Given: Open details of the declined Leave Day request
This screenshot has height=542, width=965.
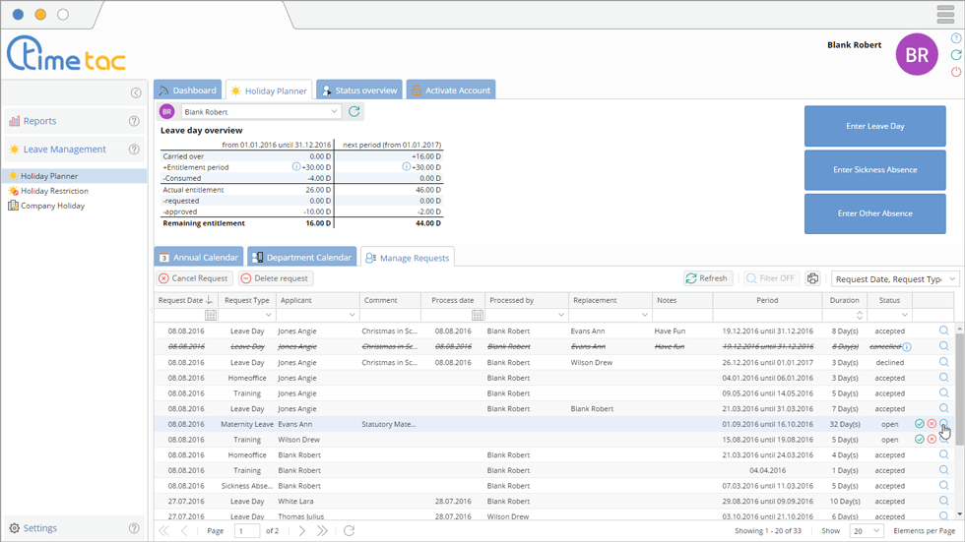Looking at the screenshot, I should [943, 362].
